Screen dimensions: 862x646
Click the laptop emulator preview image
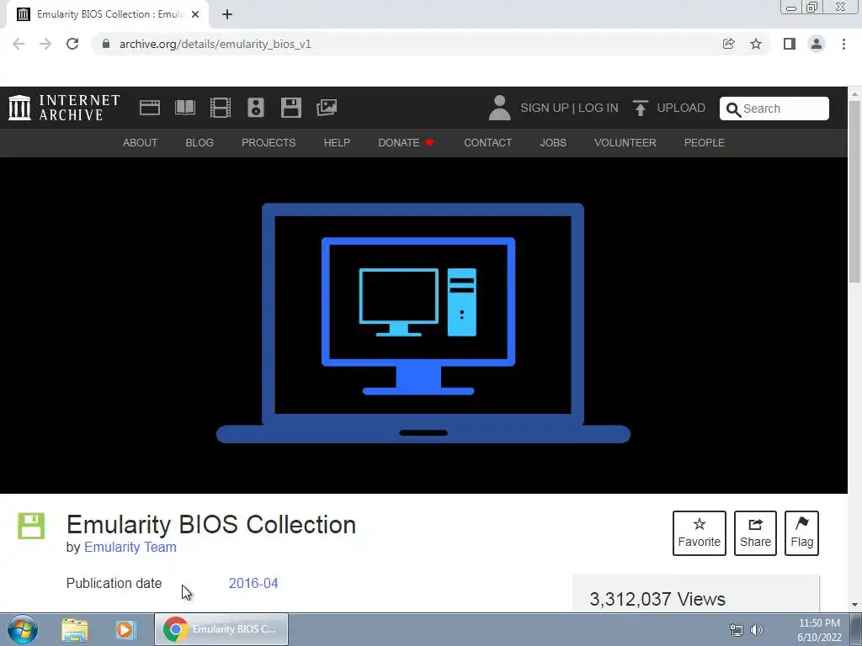(x=423, y=323)
